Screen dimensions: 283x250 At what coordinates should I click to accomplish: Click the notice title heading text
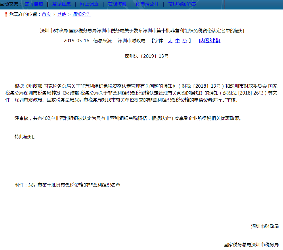pyautogui.click(x=142, y=31)
